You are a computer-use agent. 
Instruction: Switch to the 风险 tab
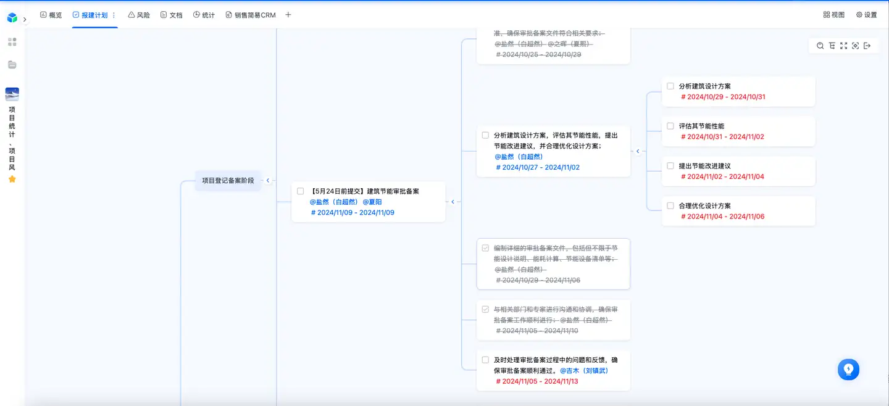(x=139, y=15)
